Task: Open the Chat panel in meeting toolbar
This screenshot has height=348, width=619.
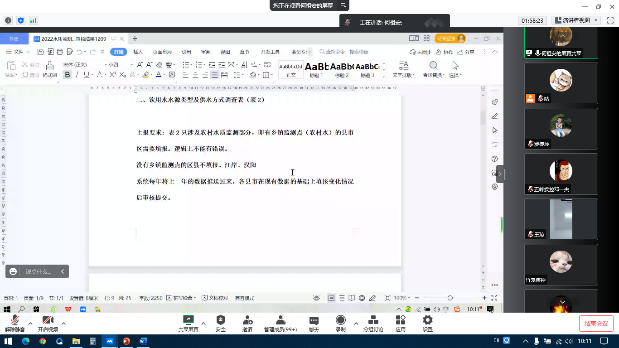Action: click(314, 324)
